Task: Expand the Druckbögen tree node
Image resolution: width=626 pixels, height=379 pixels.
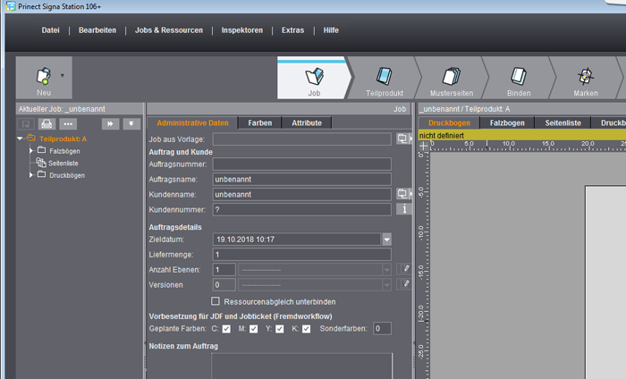Action: point(31,174)
